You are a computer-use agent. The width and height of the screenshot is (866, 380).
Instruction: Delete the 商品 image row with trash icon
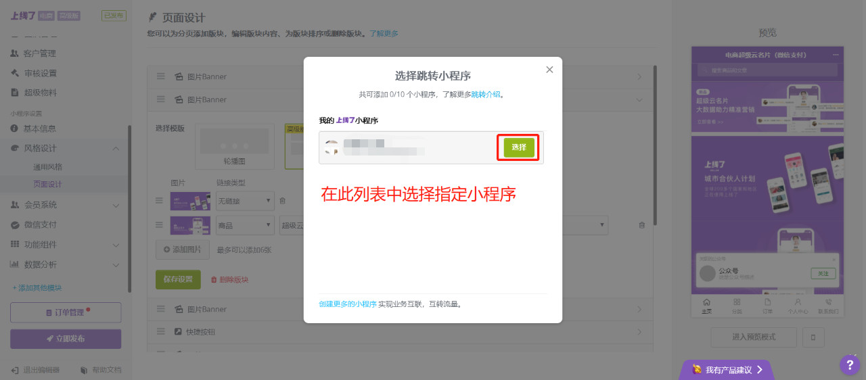[641, 225]
